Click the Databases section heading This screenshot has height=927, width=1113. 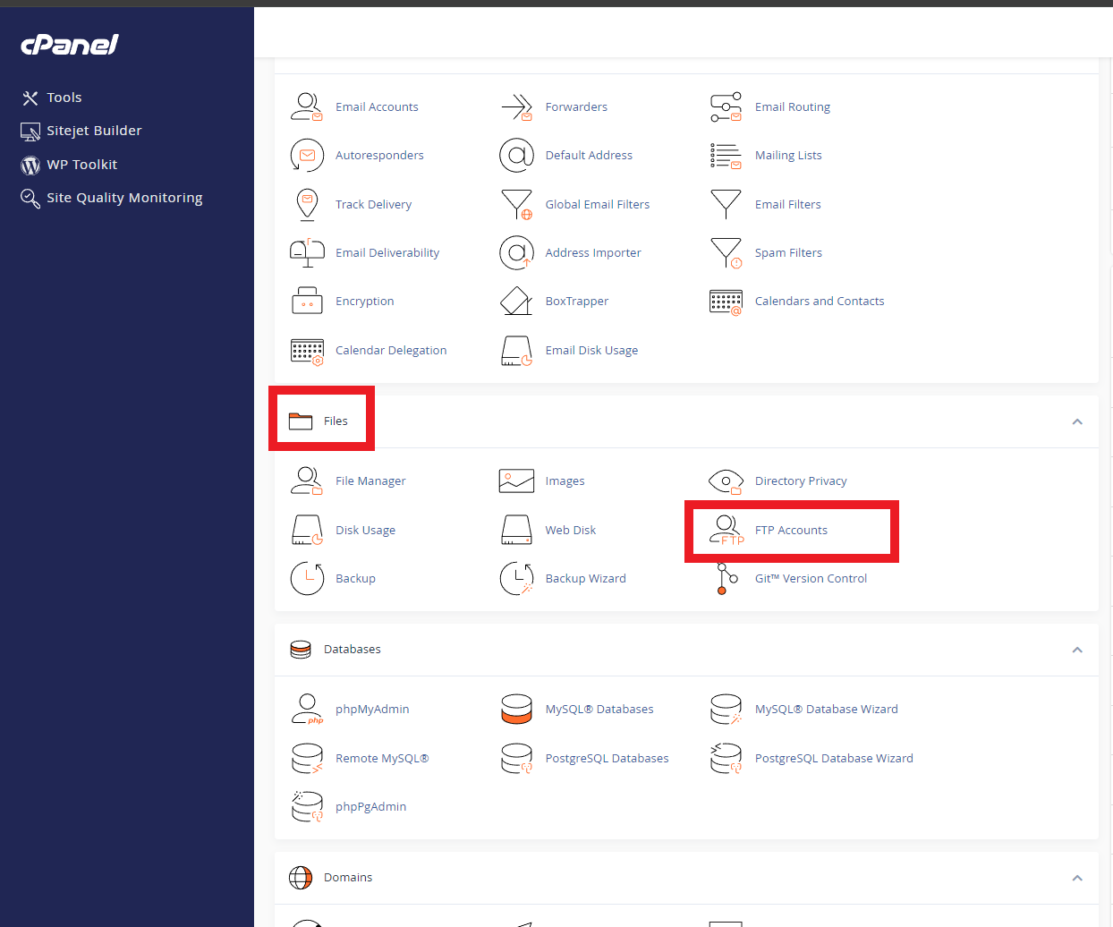pos(352,649)
